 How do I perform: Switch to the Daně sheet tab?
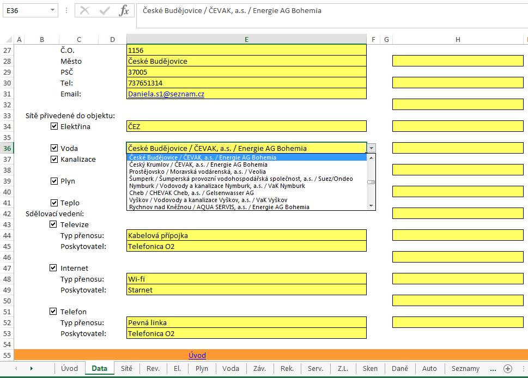(x=400, y=369)
